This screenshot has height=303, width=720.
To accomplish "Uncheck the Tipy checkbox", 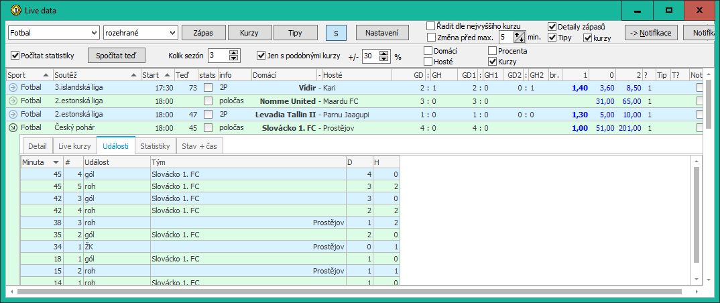I will (x=552, y=38).
